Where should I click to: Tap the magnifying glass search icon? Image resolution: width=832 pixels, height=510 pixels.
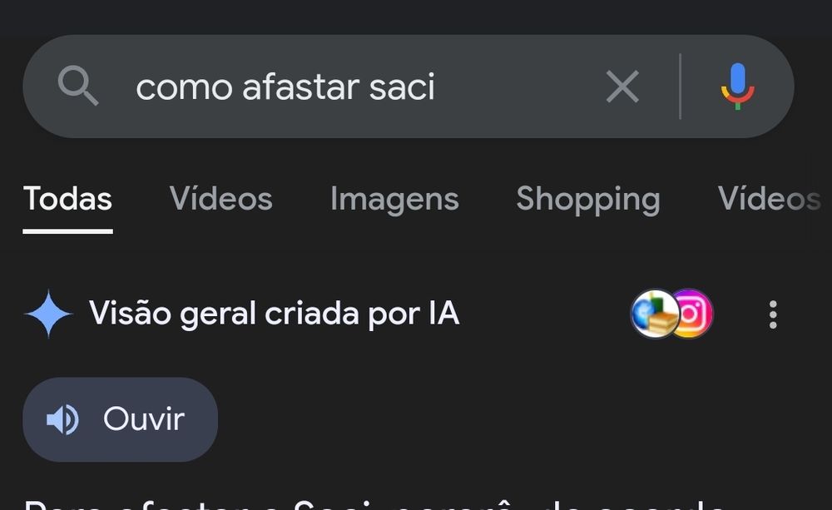[x=77, y=86]
